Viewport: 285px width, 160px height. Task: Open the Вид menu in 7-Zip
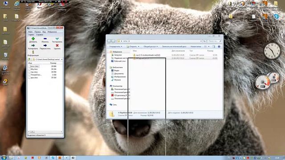(44, 32)
